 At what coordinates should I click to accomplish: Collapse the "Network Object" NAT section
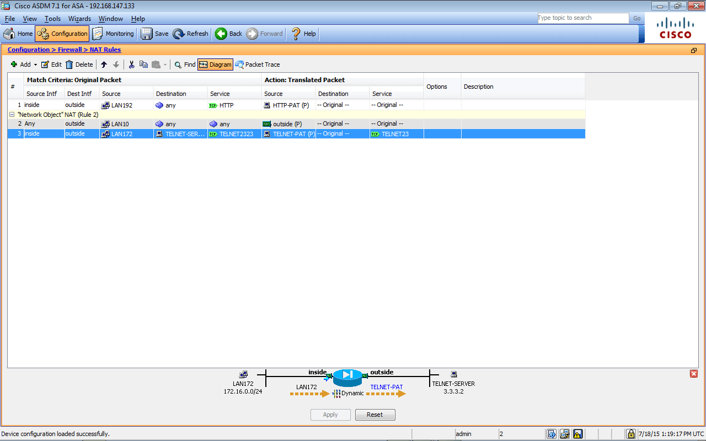(12, 115)
